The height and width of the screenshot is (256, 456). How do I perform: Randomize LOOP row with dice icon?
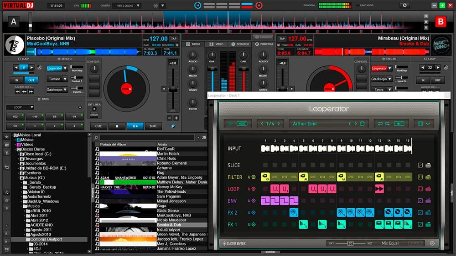[420, 189]
